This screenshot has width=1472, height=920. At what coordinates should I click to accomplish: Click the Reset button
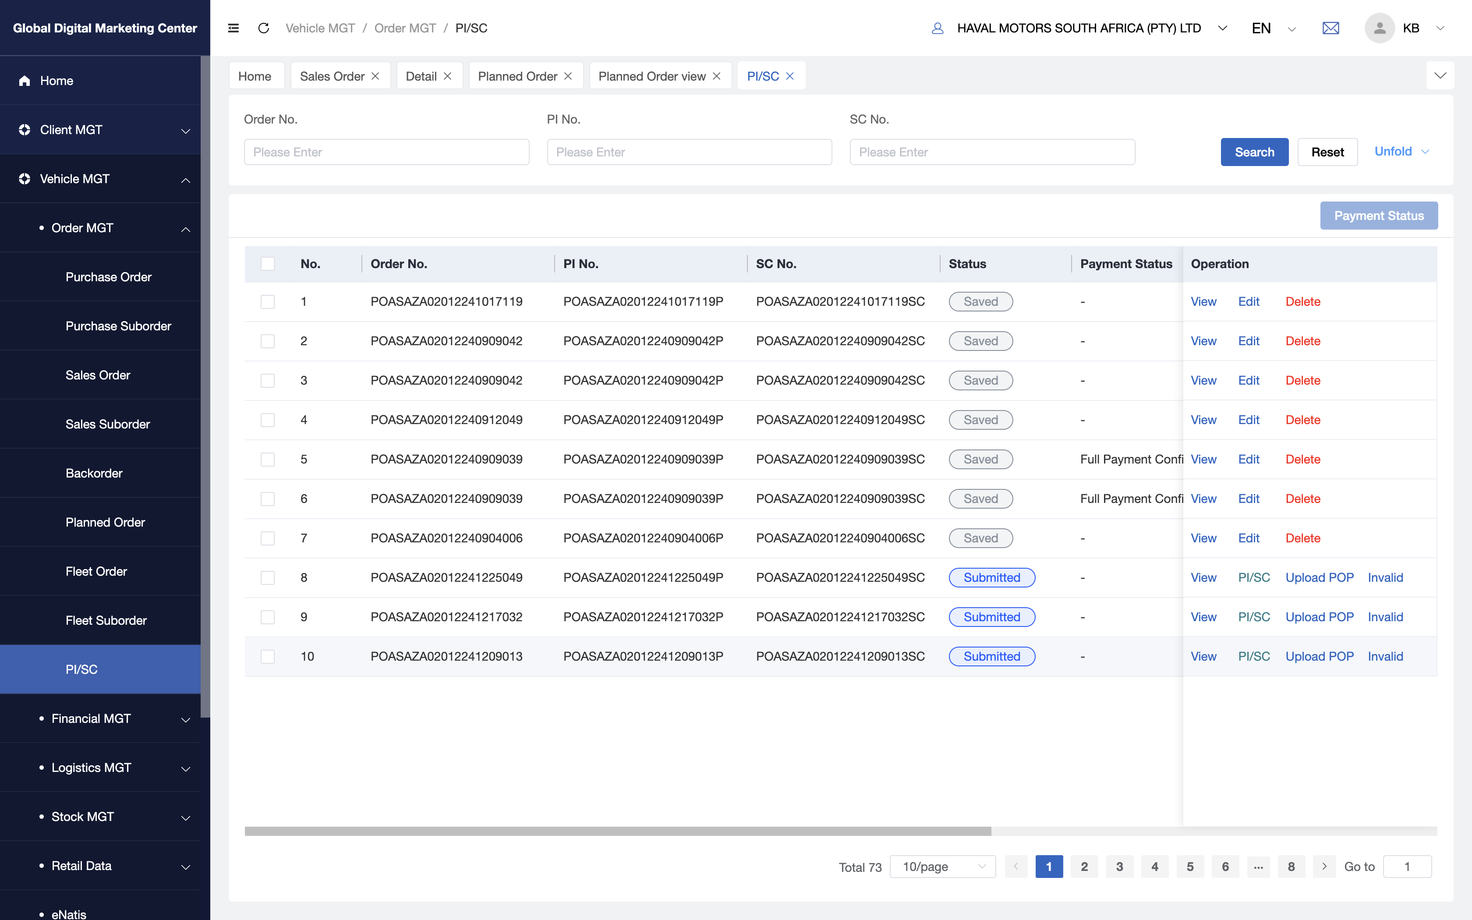[x=1327, y=152]
